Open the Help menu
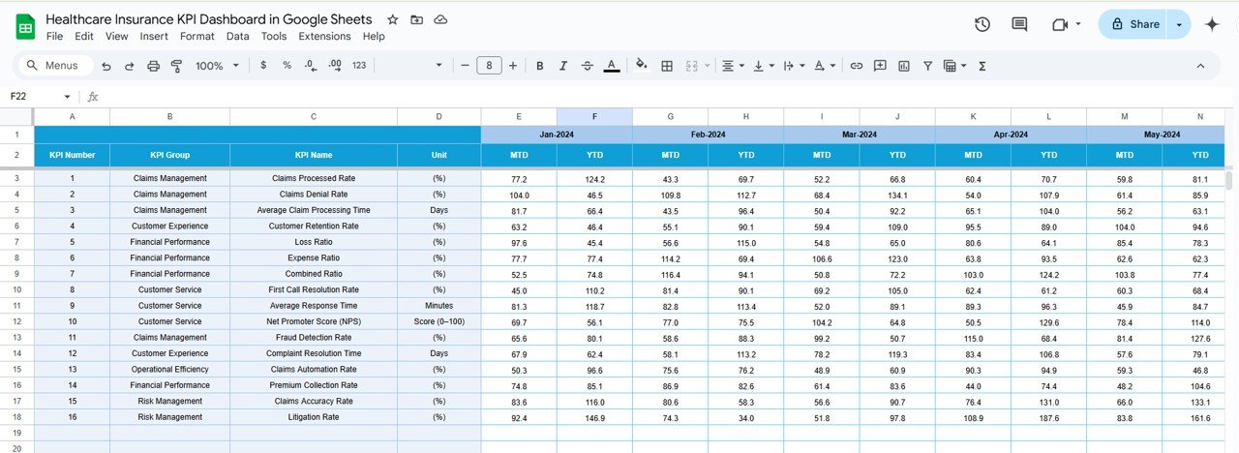 point(374,37)
